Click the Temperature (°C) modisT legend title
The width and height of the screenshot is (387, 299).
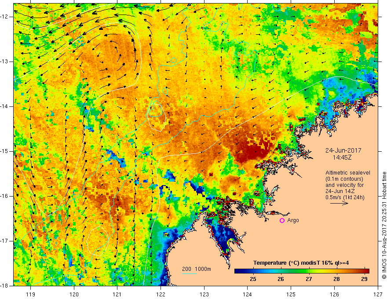301,263
